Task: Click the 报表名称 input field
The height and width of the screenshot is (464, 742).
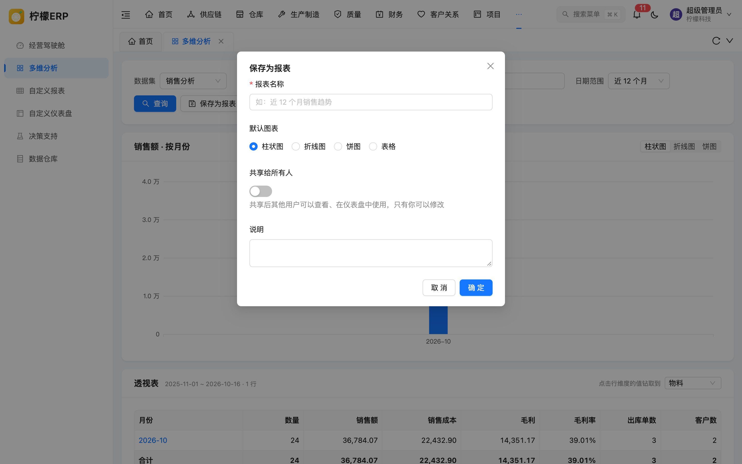Action: point(371,102)
